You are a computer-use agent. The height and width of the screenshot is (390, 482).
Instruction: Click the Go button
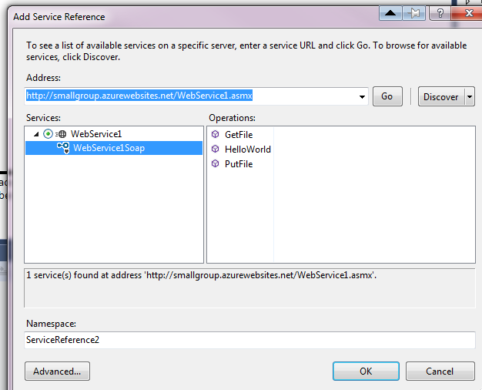point(387,96)
